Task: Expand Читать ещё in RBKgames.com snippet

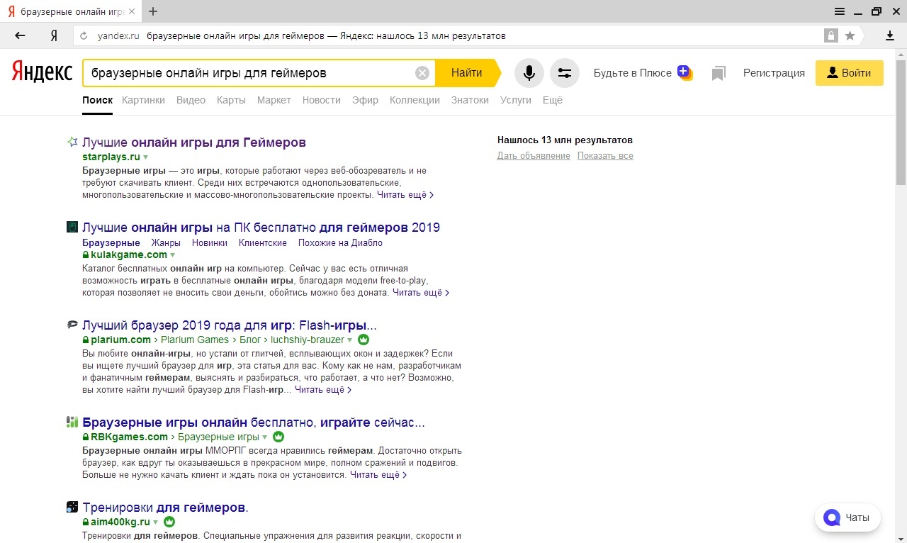Action: 378,474
